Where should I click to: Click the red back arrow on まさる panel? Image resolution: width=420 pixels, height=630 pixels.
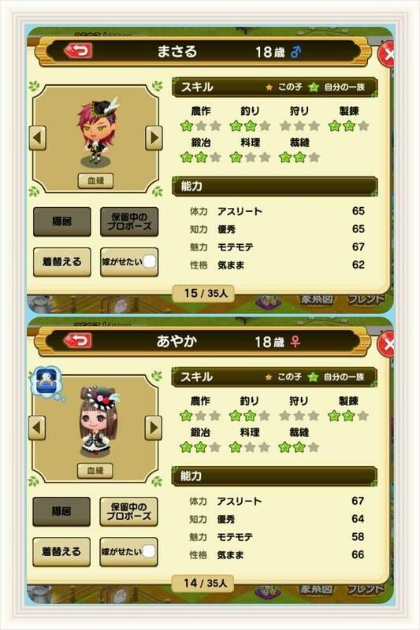coord(78,51)
